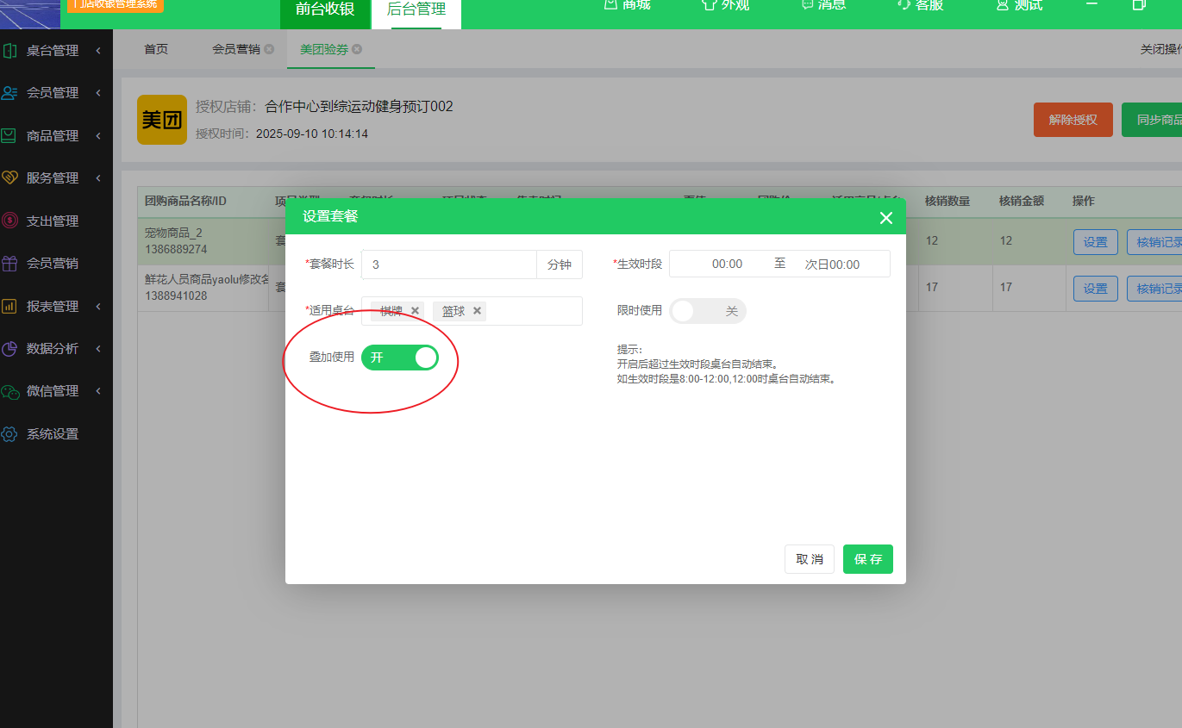The height and width of the screenshot is (728, 1182).
Task: Click the 系统设置 gear icon
Action: pyautogui.click(x=10, y=434)
